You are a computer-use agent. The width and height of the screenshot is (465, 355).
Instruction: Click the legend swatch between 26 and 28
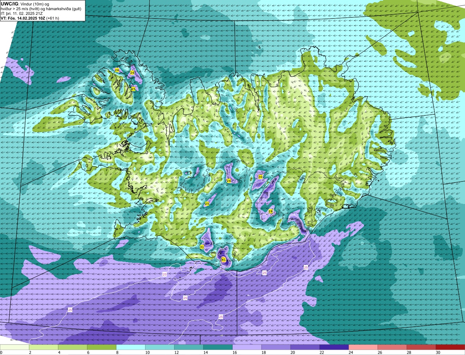click(392, 347)
